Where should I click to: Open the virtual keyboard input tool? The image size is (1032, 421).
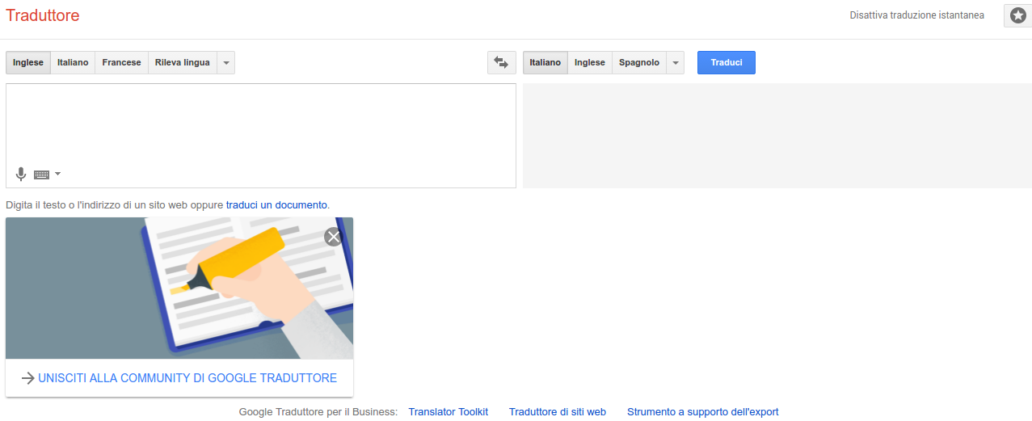tap(42, 175)
